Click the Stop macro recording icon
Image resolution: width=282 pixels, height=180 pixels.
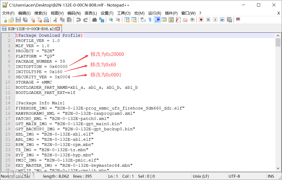(208, 20)
